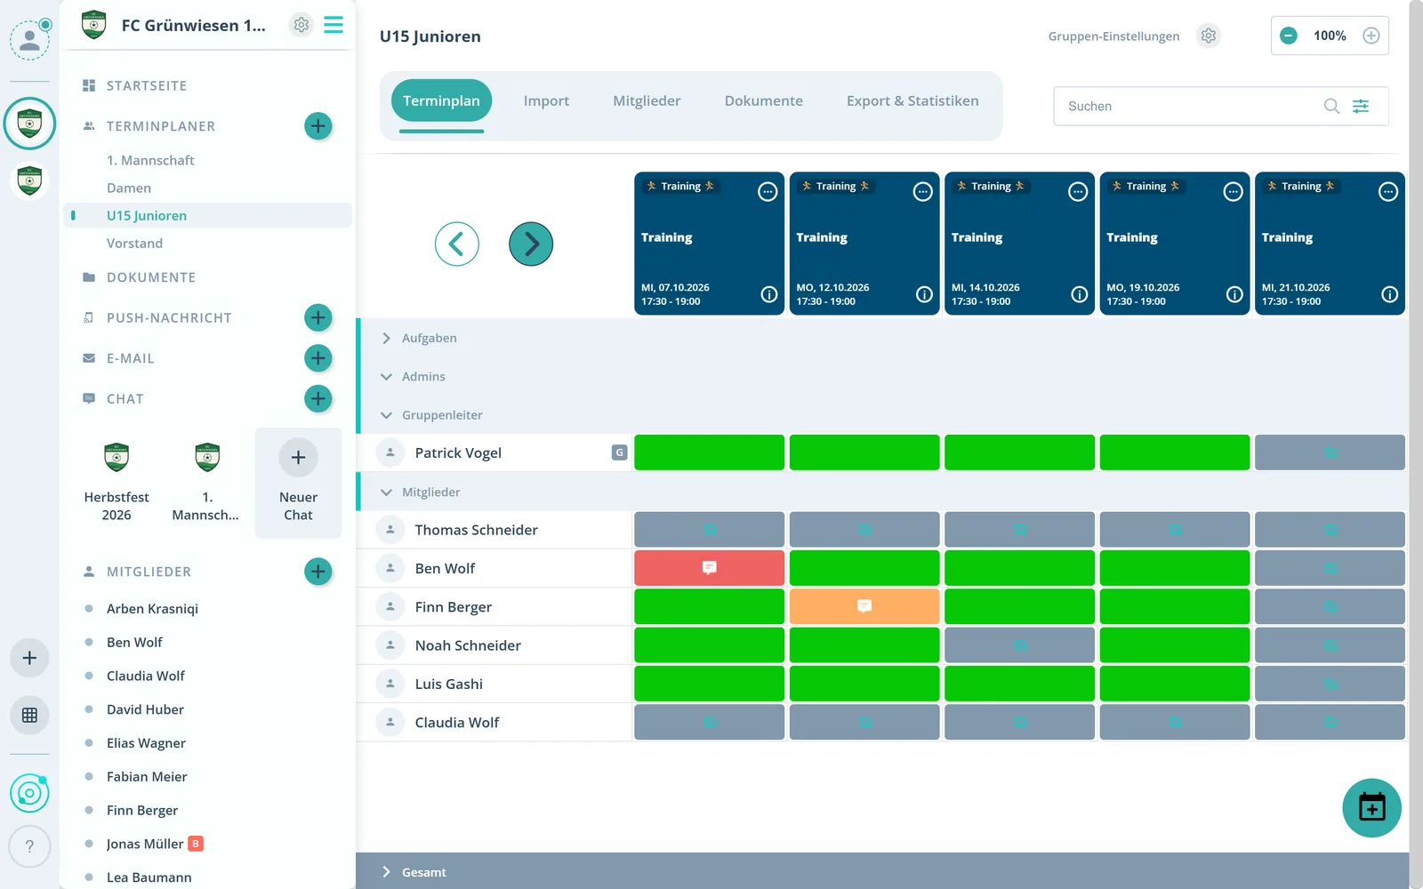1423x889 pixels.
Task: Switch to the Import tab
Action: pos(546,101)
